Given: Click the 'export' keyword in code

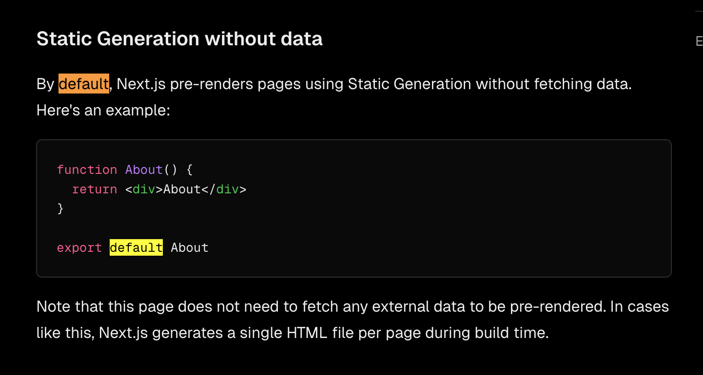Looking at the screenshot, I should [x=79, y=247].
